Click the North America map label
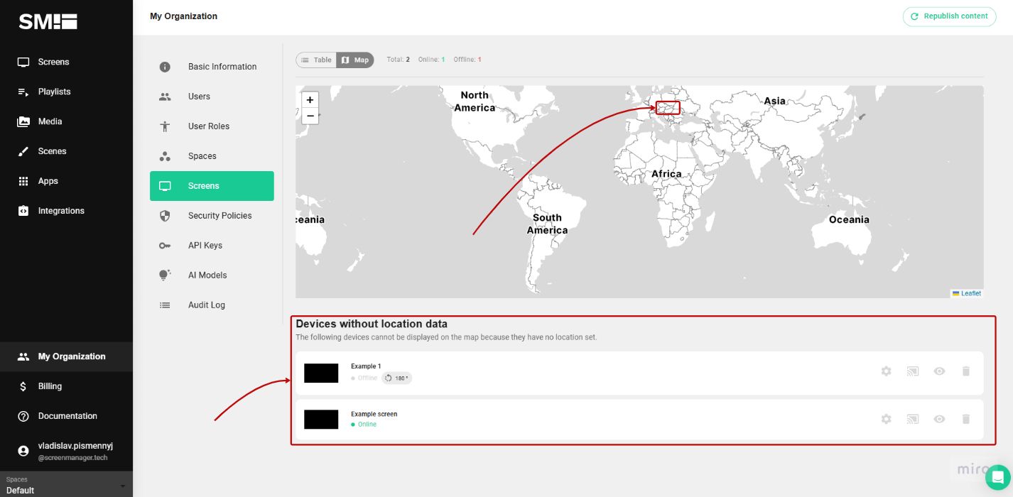This screenshot has width=1013, height=497. click(474, 102)
